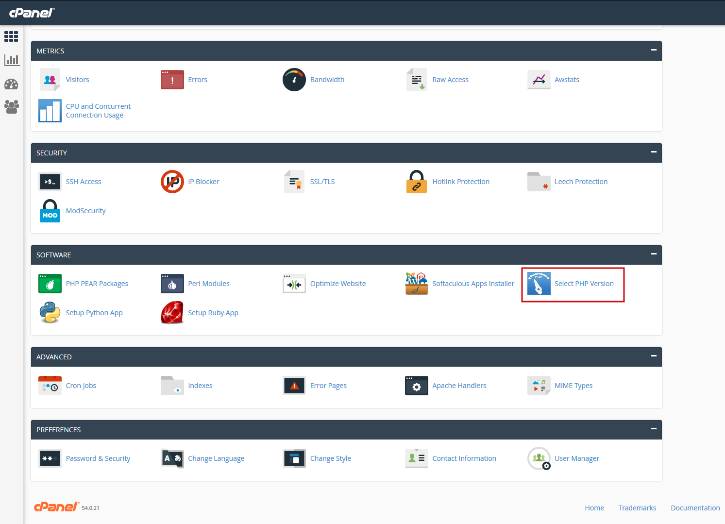The height and width of the screenshot is (524, 725).
Task: Collapse the Security section
Action: pos(654,152)
